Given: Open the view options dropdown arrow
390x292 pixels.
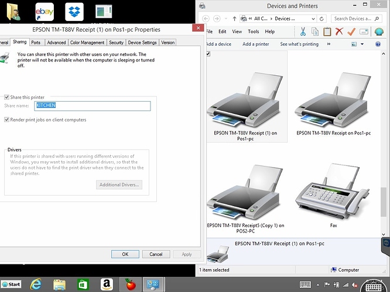Looking at the screenshot, I should point(362,44).
